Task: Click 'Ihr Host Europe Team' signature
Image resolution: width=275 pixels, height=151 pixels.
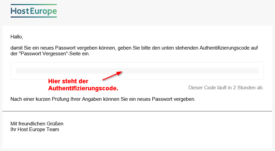Action: [x=35, y=129]
